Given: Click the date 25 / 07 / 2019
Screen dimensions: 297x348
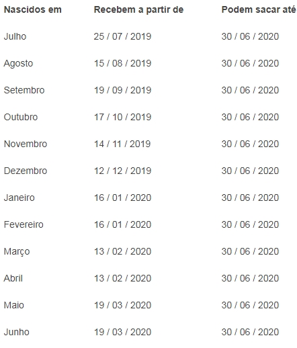Looking at the screenshot, I should pos(122,36).
